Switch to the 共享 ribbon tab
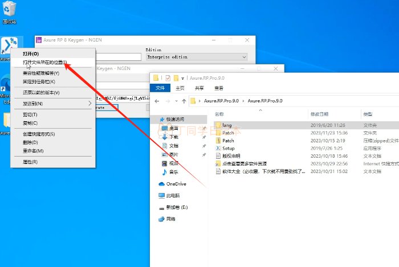Screen dimensions: 399x267 coord(199,88)
